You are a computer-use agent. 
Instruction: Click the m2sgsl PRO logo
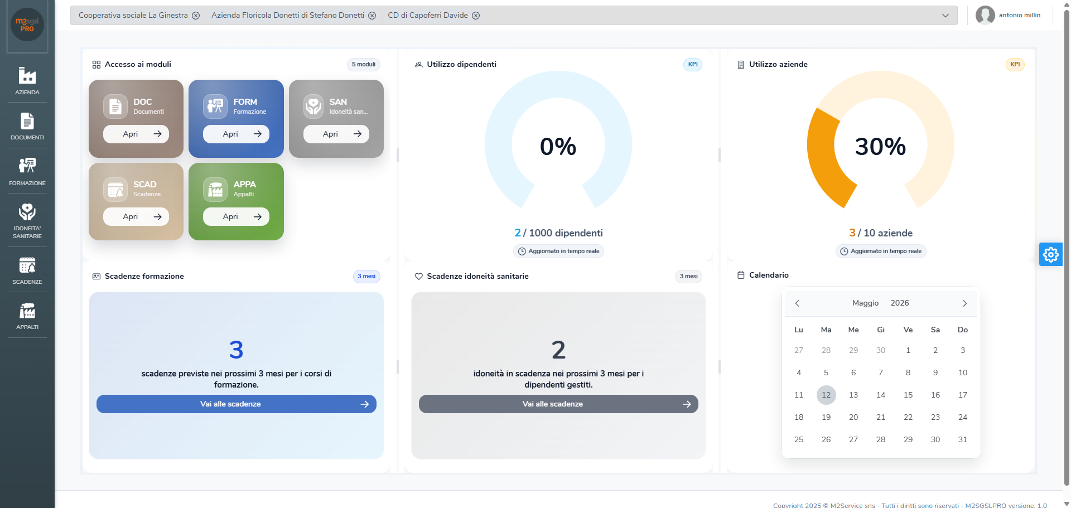[27, 25]
